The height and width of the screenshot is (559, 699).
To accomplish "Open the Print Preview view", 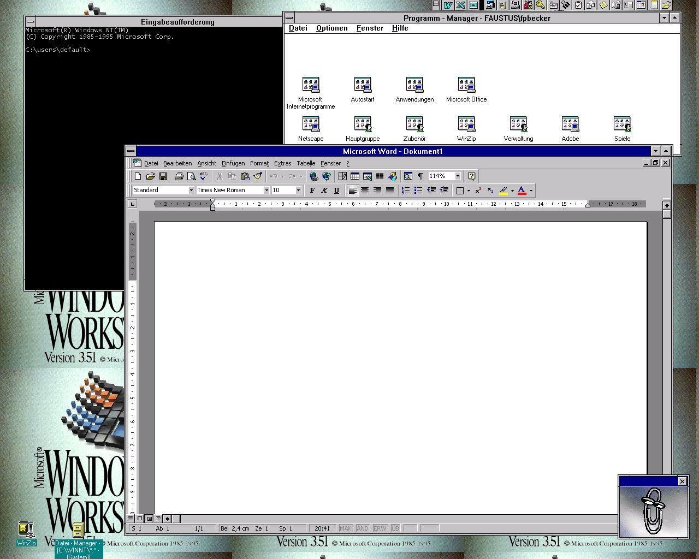I will point(191,176).
